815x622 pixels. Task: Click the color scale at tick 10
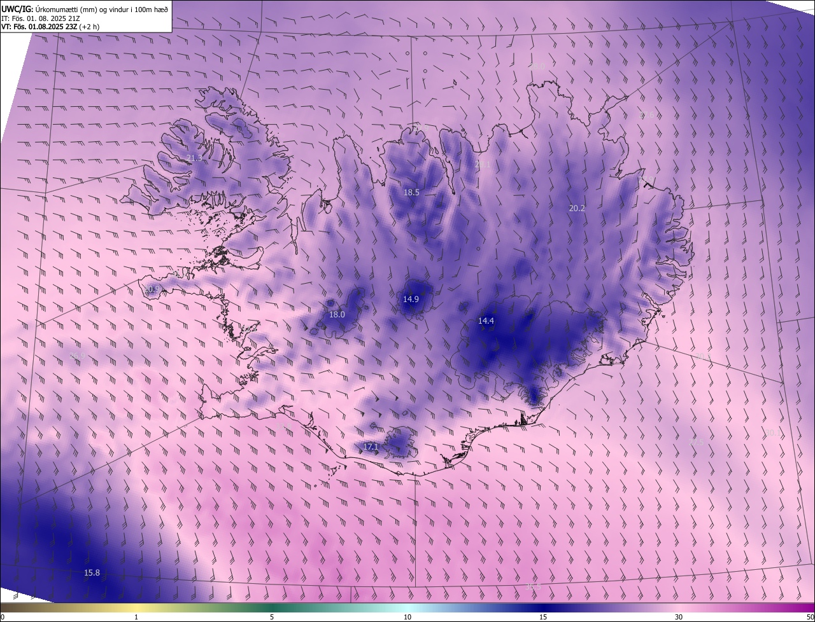coord(407,617)
